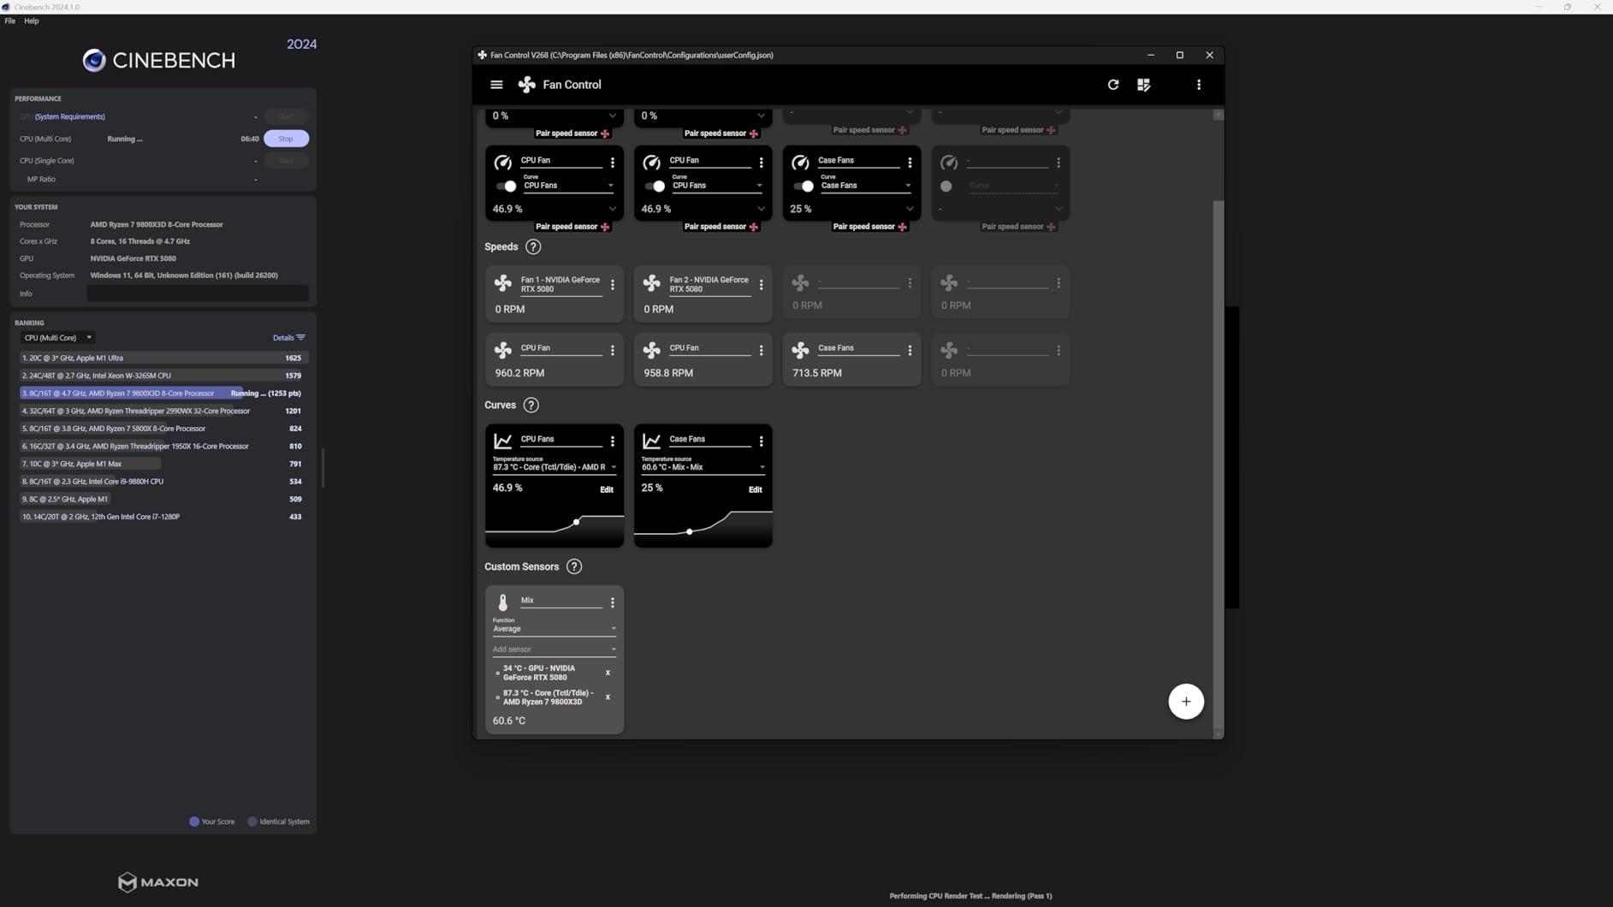Click the CPU Fans curve name field
Viewport: 1613px width, 907px height.
561,440
